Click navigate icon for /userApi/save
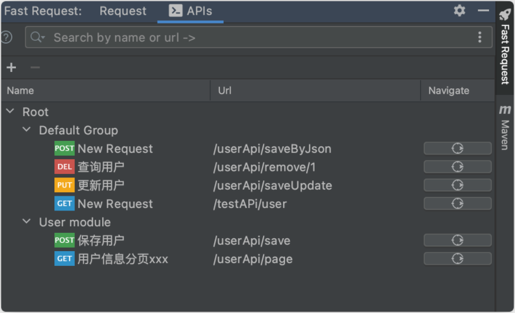 coord(457,240)
